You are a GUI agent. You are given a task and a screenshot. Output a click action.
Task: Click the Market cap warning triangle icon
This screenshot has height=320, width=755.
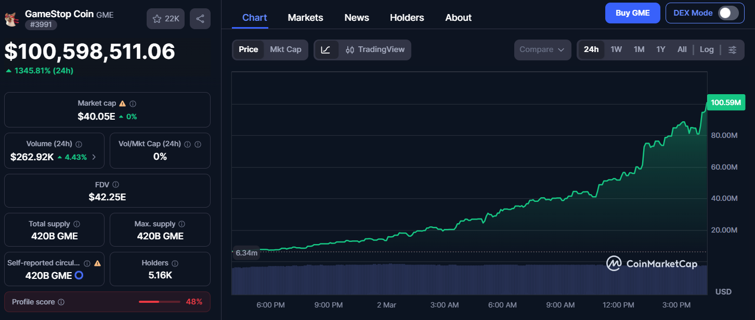click(x=123, y=104)
